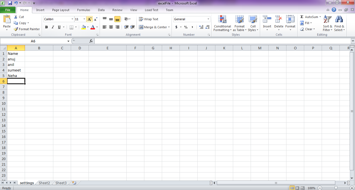Toggle Bold formatting
355x190 pixels.
pos(46,27)
